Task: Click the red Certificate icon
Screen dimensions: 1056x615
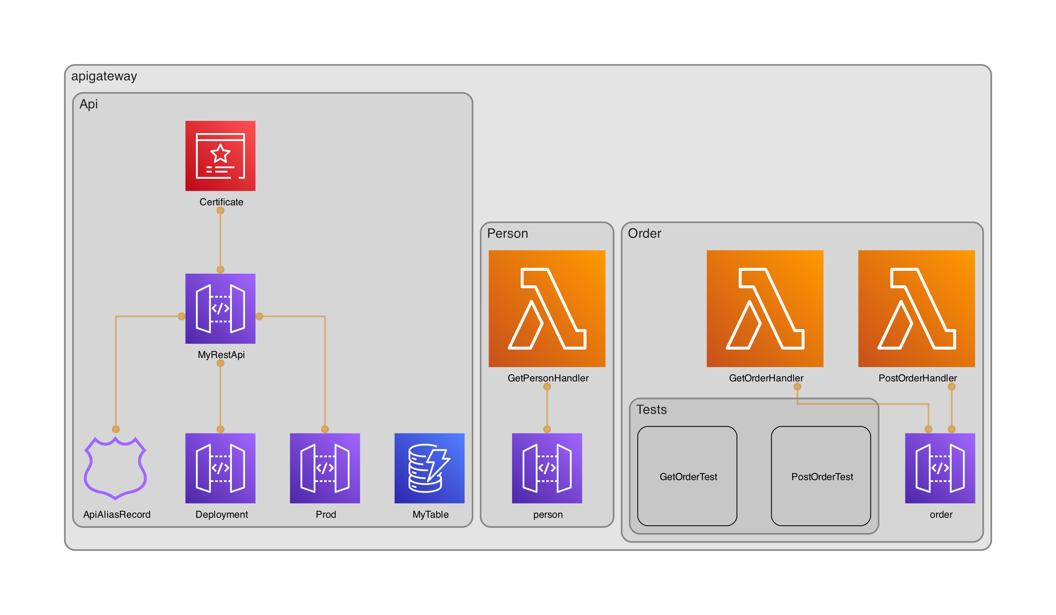Action: pyautogui.click(x=220, y=156)
